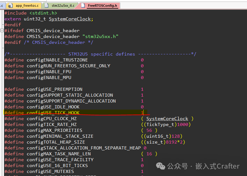Click the app_freertos.c file icon

(10, 6)
